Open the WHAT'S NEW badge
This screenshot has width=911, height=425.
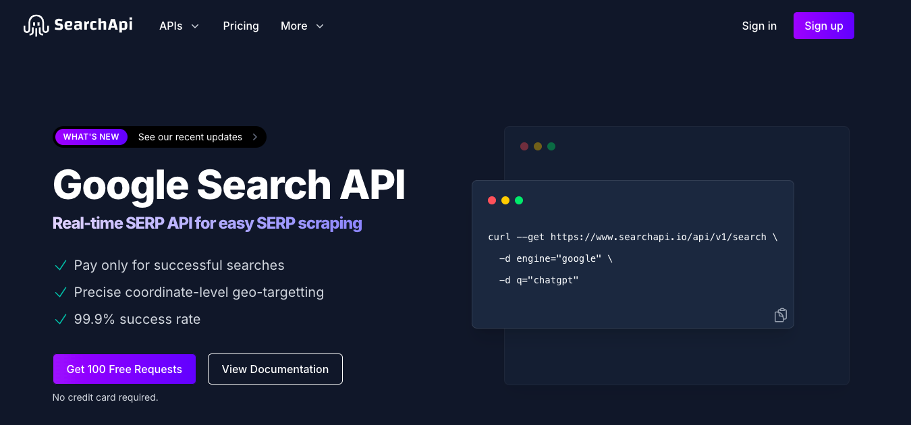click(x=91, y=137)
